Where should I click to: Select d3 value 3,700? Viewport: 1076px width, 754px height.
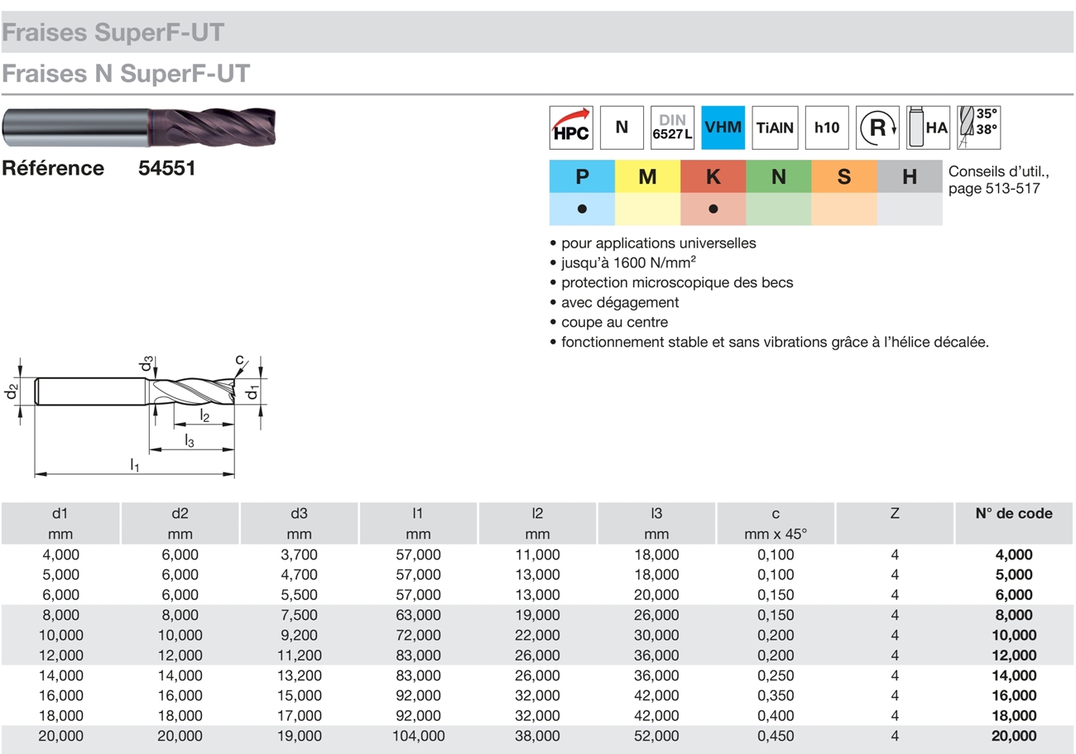(x=299, y=555)
